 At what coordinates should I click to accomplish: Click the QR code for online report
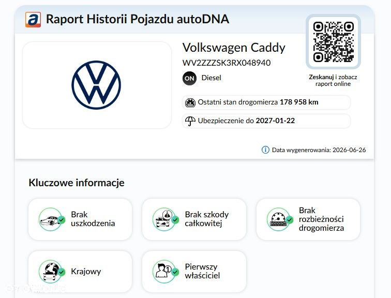point(333,41)
